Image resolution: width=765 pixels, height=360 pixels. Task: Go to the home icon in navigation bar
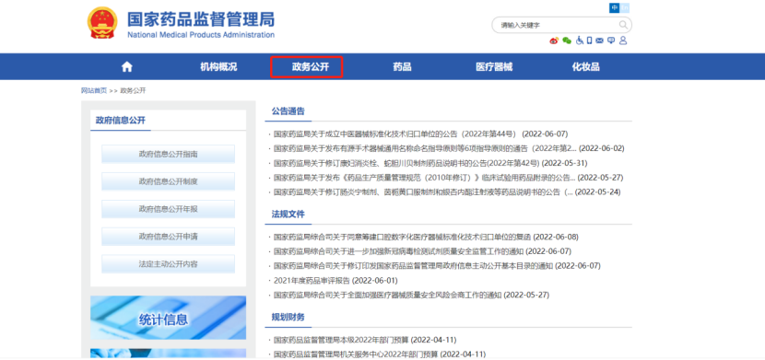coord(127,66)
